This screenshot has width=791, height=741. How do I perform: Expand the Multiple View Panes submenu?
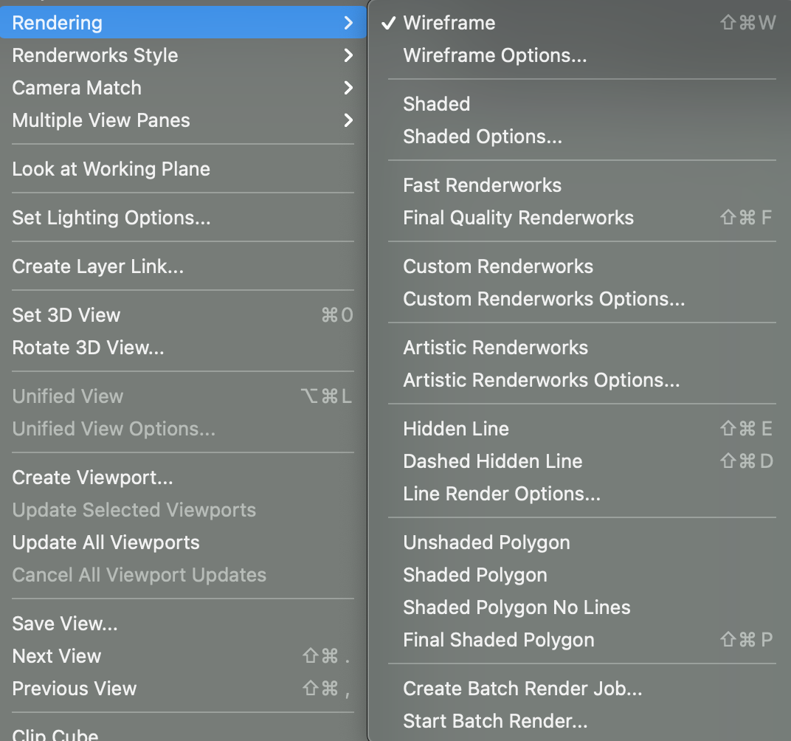(x=101, y=120)
